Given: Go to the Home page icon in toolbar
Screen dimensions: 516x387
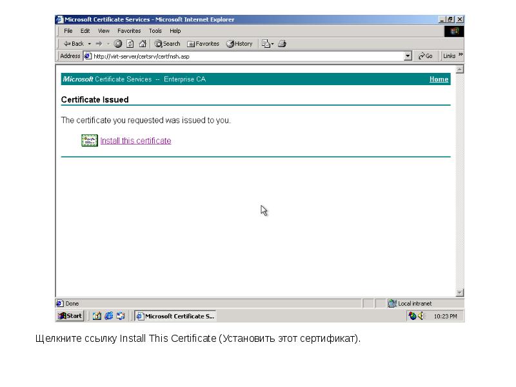Looking at the screenshot, I should tap(142, 44).
